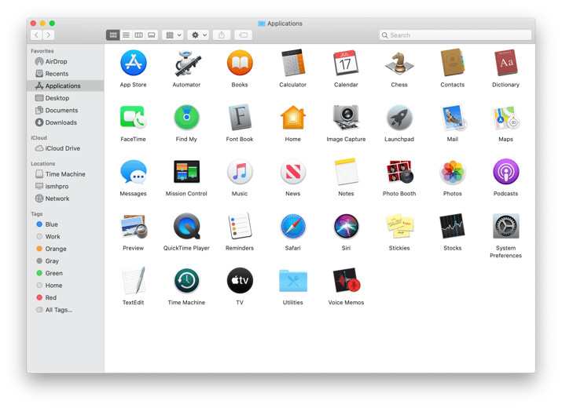Open the Mail app
The image size is (562, 408).
pyautogui.click(x=452, y=118)
